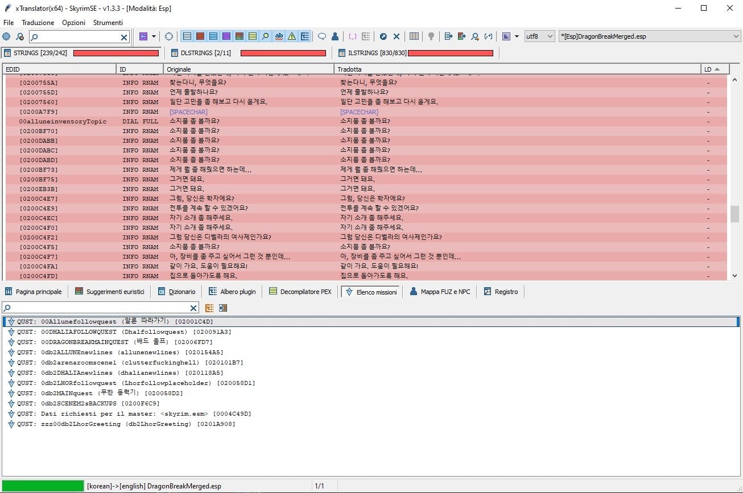
Task: Open the Dizionario tab
Action: 176,292
